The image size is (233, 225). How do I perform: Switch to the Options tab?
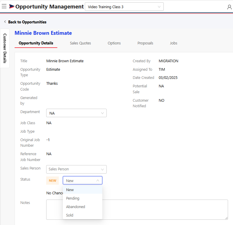point(114,43)
